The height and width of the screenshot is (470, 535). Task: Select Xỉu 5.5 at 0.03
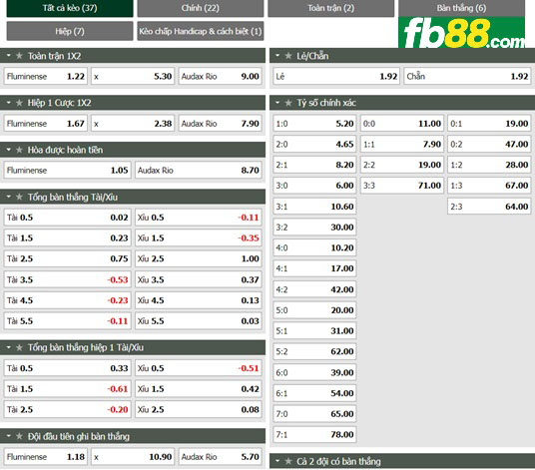pos(199,320)
